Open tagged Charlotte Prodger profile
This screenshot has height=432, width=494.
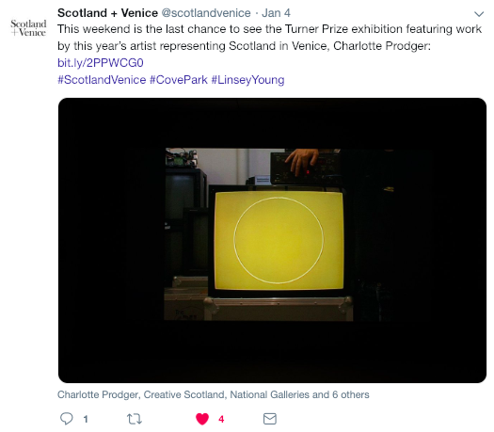coord(98,394)
